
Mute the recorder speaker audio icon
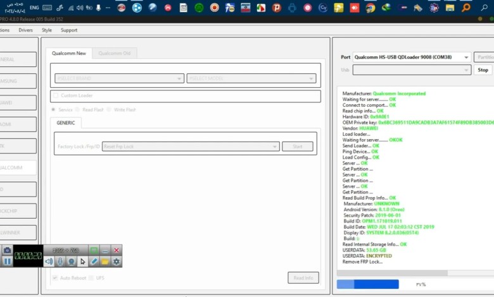[49, 261]
